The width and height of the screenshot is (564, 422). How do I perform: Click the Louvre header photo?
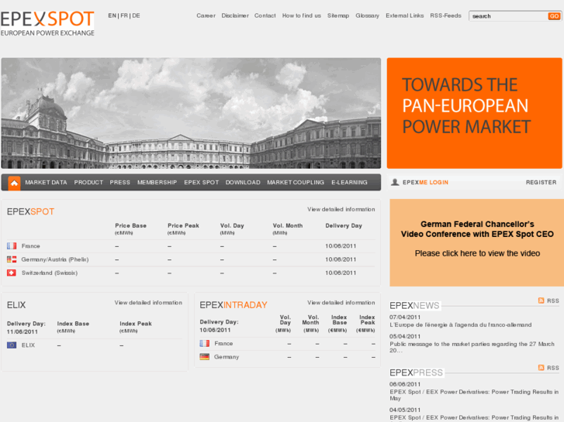click(x=191, y=113)
